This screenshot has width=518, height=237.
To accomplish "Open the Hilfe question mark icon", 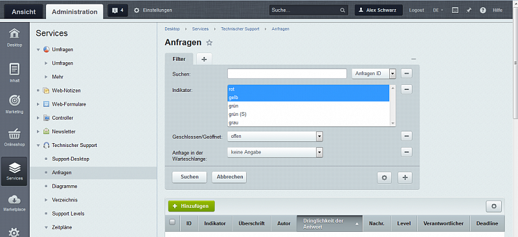I will pos(483,10).
